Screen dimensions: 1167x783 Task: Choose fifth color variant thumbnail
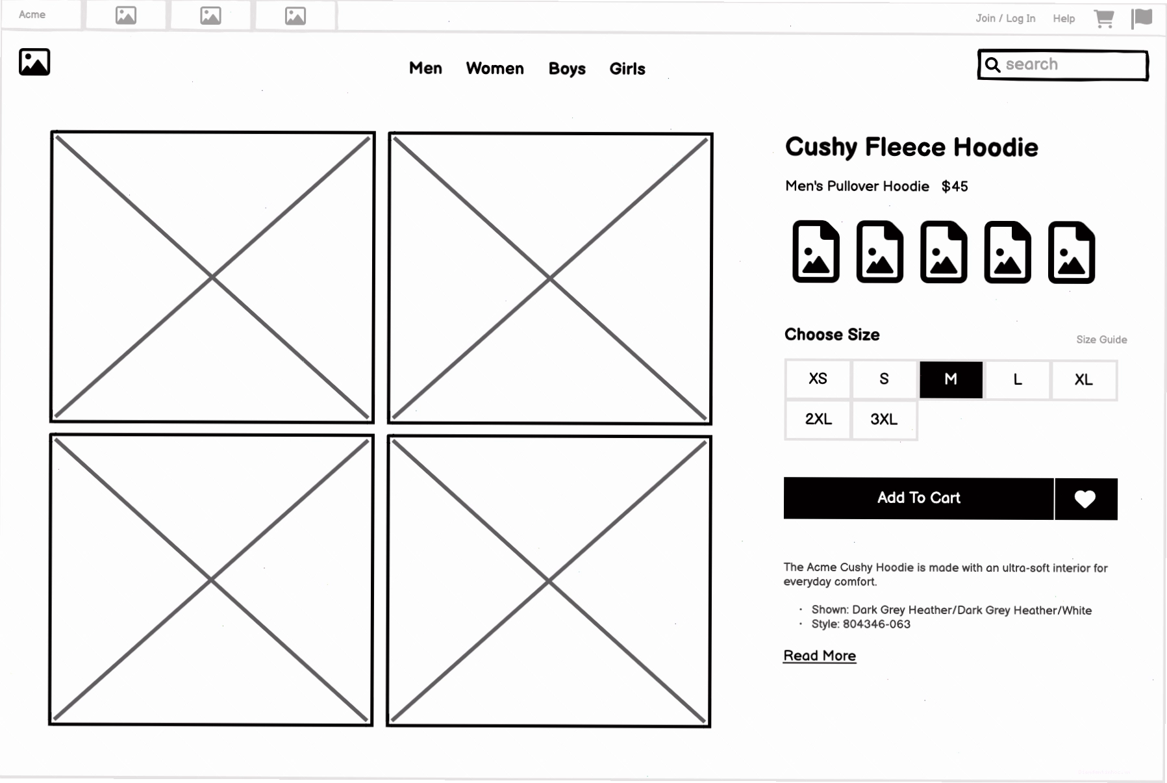tap(1072, 252)
